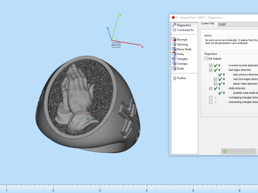Toggle the bad edges detected checkbox
This screenshot has height=193, width=258.
pos(211,70)
